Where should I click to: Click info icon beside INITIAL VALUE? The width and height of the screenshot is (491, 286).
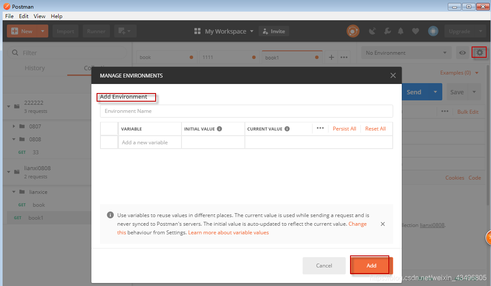point(219,129)
